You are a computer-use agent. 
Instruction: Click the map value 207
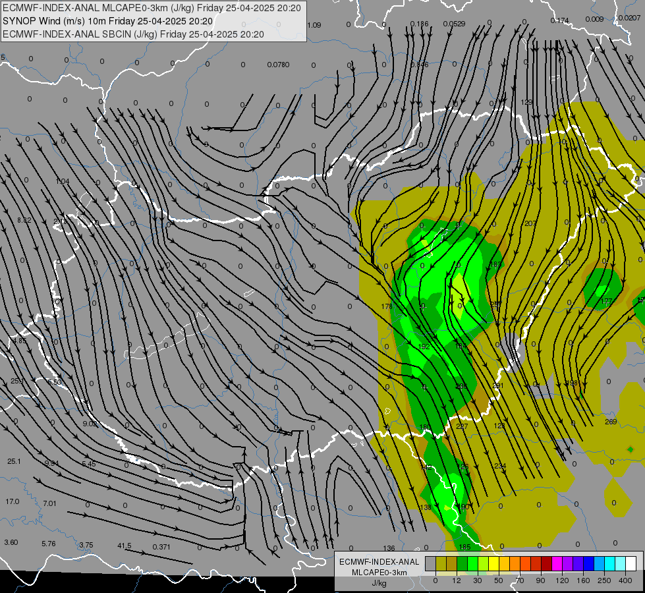pyautogui.click(x=530, y=223)
